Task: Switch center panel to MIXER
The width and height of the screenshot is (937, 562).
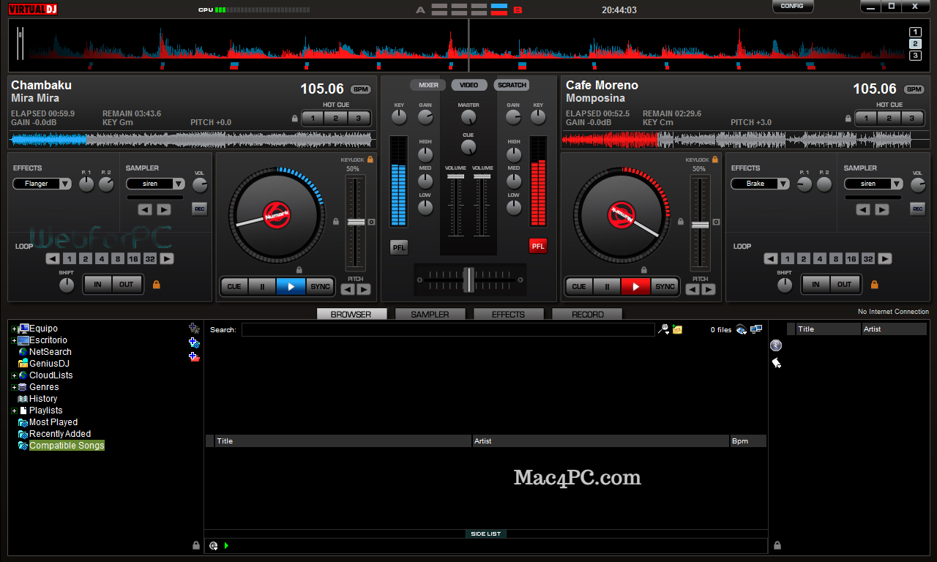Action: [x=428, y=85]
